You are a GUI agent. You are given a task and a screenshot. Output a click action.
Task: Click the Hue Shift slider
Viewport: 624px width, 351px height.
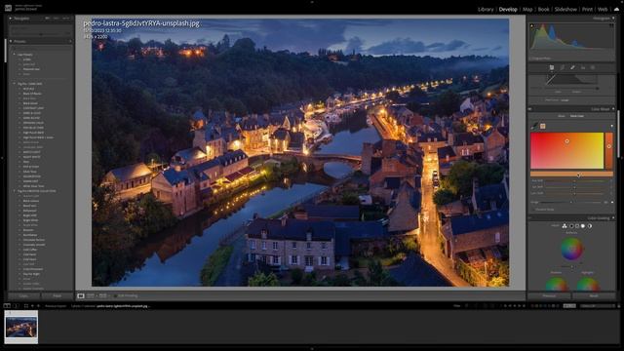(574, 181)
